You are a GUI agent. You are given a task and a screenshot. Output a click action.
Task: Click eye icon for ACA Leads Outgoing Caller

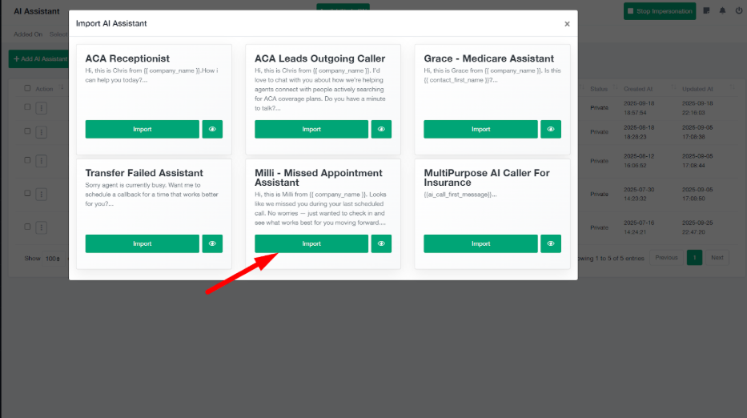point(381,129)
